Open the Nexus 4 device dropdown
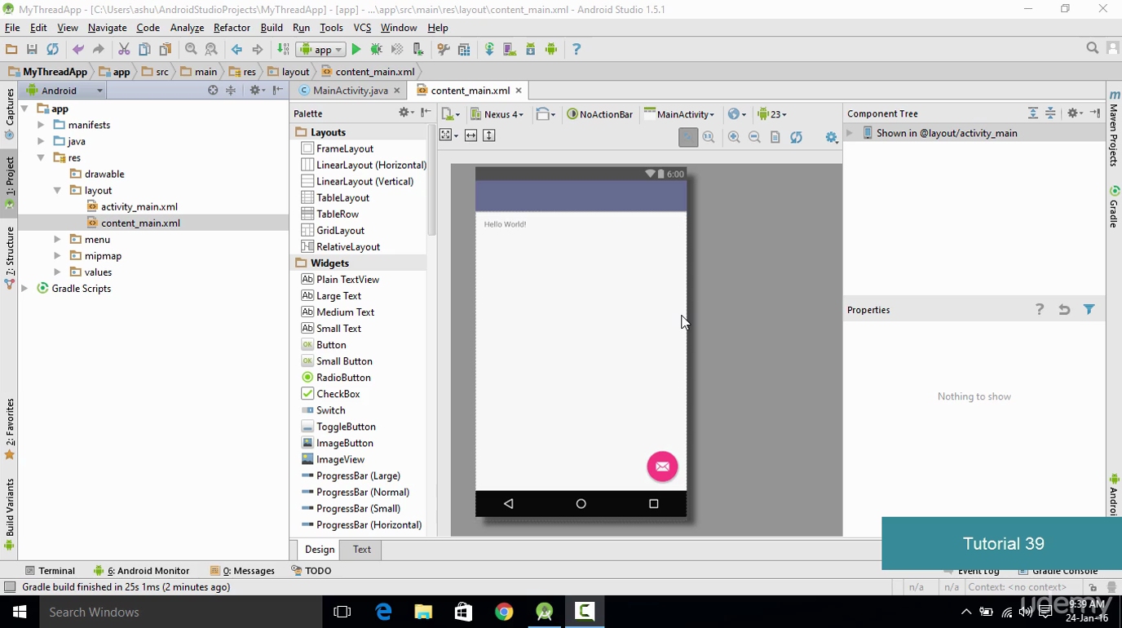 [x=498, y=114]
